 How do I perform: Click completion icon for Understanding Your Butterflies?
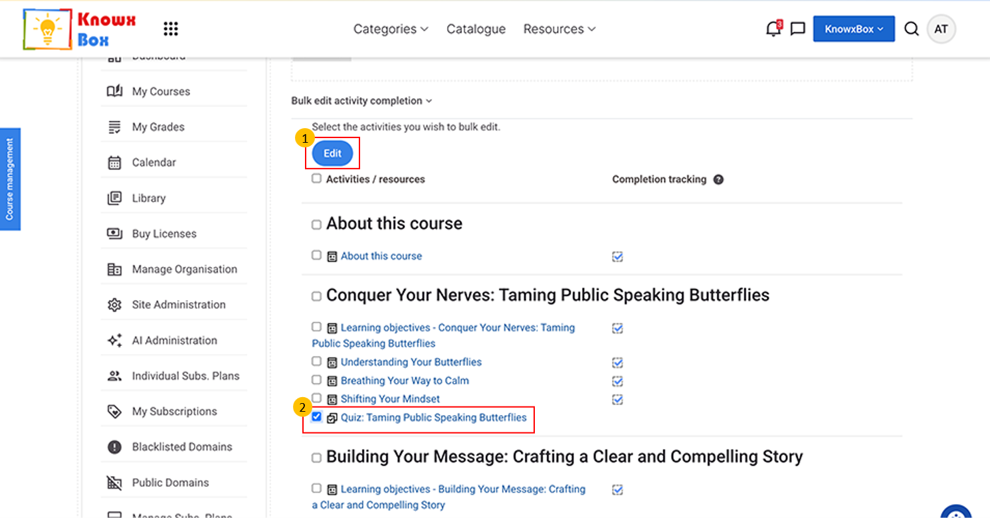click(x=617, y=363)
